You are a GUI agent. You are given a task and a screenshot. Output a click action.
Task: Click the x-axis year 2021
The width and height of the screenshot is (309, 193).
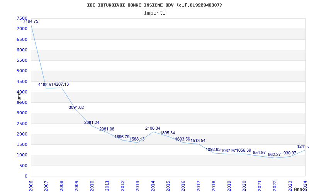(x=260, y=186)
